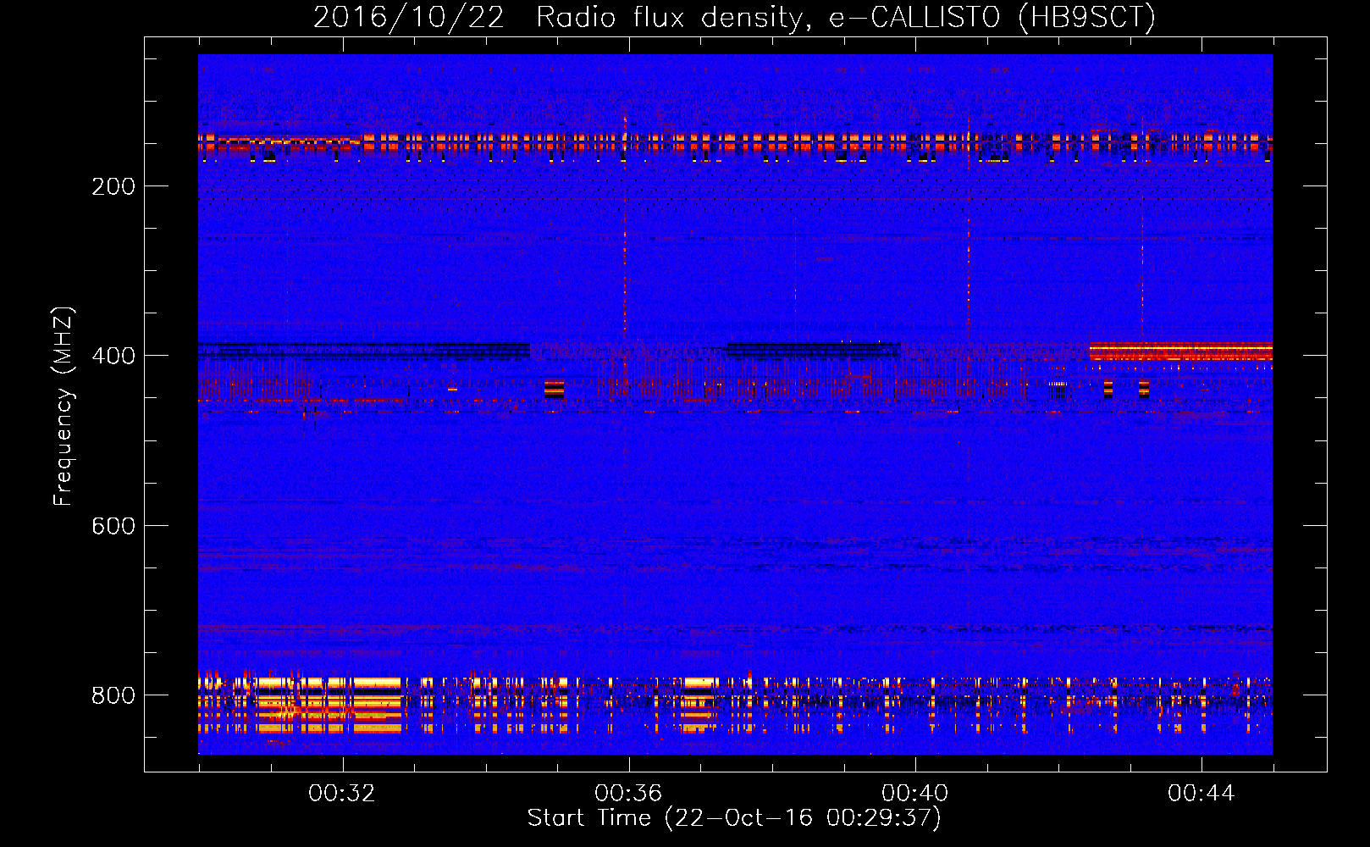Screen dimensions: 1370x847
Task: Click the 400 frequency tick label
Action: pyautogui.click(x=113, y=356)
